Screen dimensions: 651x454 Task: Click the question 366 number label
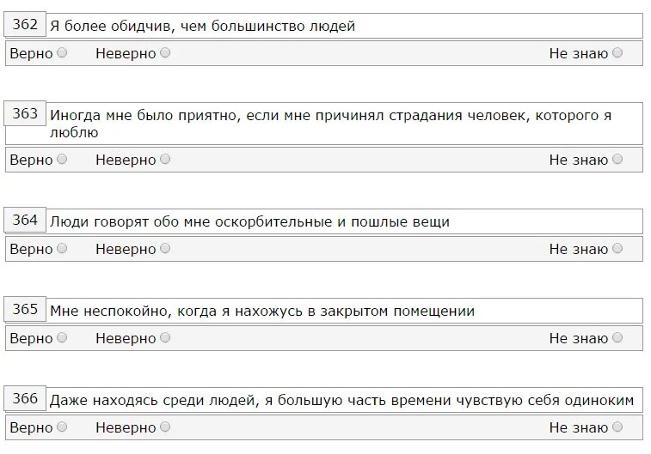pyautogui.click(x=25, y=398)
